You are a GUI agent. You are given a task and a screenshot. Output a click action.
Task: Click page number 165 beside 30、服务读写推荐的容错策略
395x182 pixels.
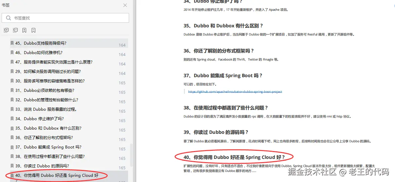click(122, 83)
